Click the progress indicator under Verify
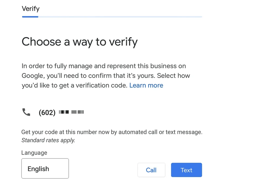The width and height of the screenshot is (277, 184). click(30, 17)
